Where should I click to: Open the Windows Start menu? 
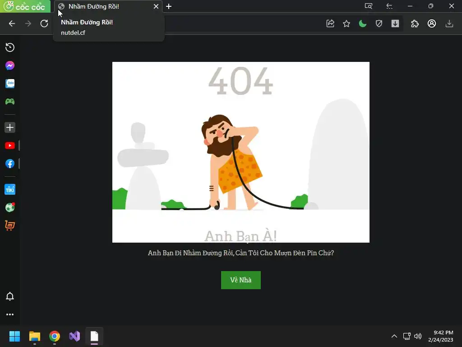pos(14,336)
